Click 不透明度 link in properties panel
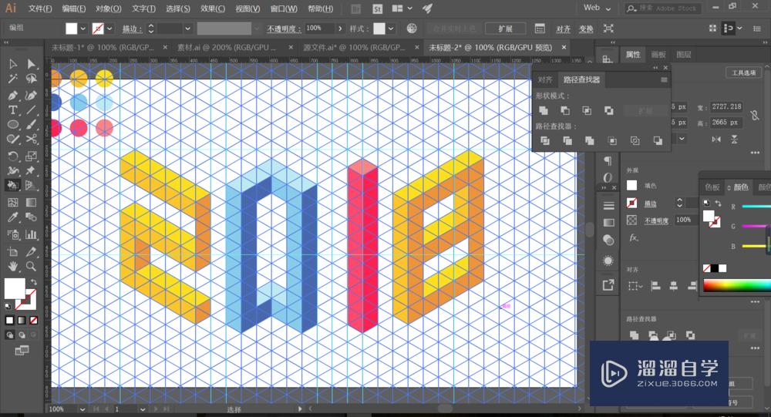This screenshot has width=771, height=417. pyautogui.click(x=656, y=220)
